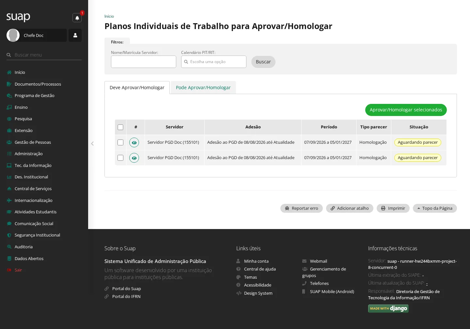Collapse sidebar with the left chevron
Image resolution: width=470 pixels, height=329 pixels.
(x=92, y=143)
